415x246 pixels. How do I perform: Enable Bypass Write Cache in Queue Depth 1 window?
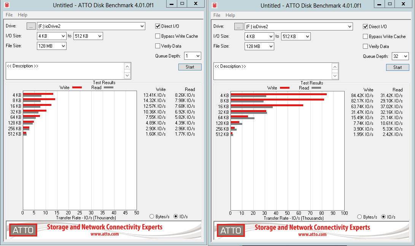tap(158, 36)
